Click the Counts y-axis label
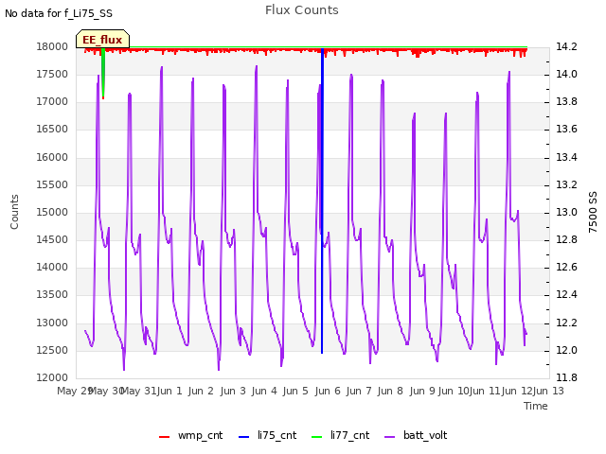606x454 pixels. 14,212
